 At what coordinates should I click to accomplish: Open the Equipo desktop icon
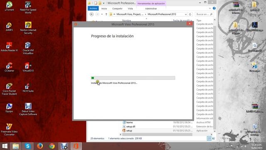[9, 108]
